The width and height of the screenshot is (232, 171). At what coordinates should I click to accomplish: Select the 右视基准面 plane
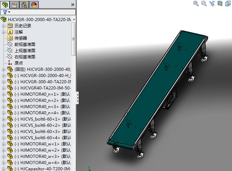pyautogui.click(x=25, y=57)
